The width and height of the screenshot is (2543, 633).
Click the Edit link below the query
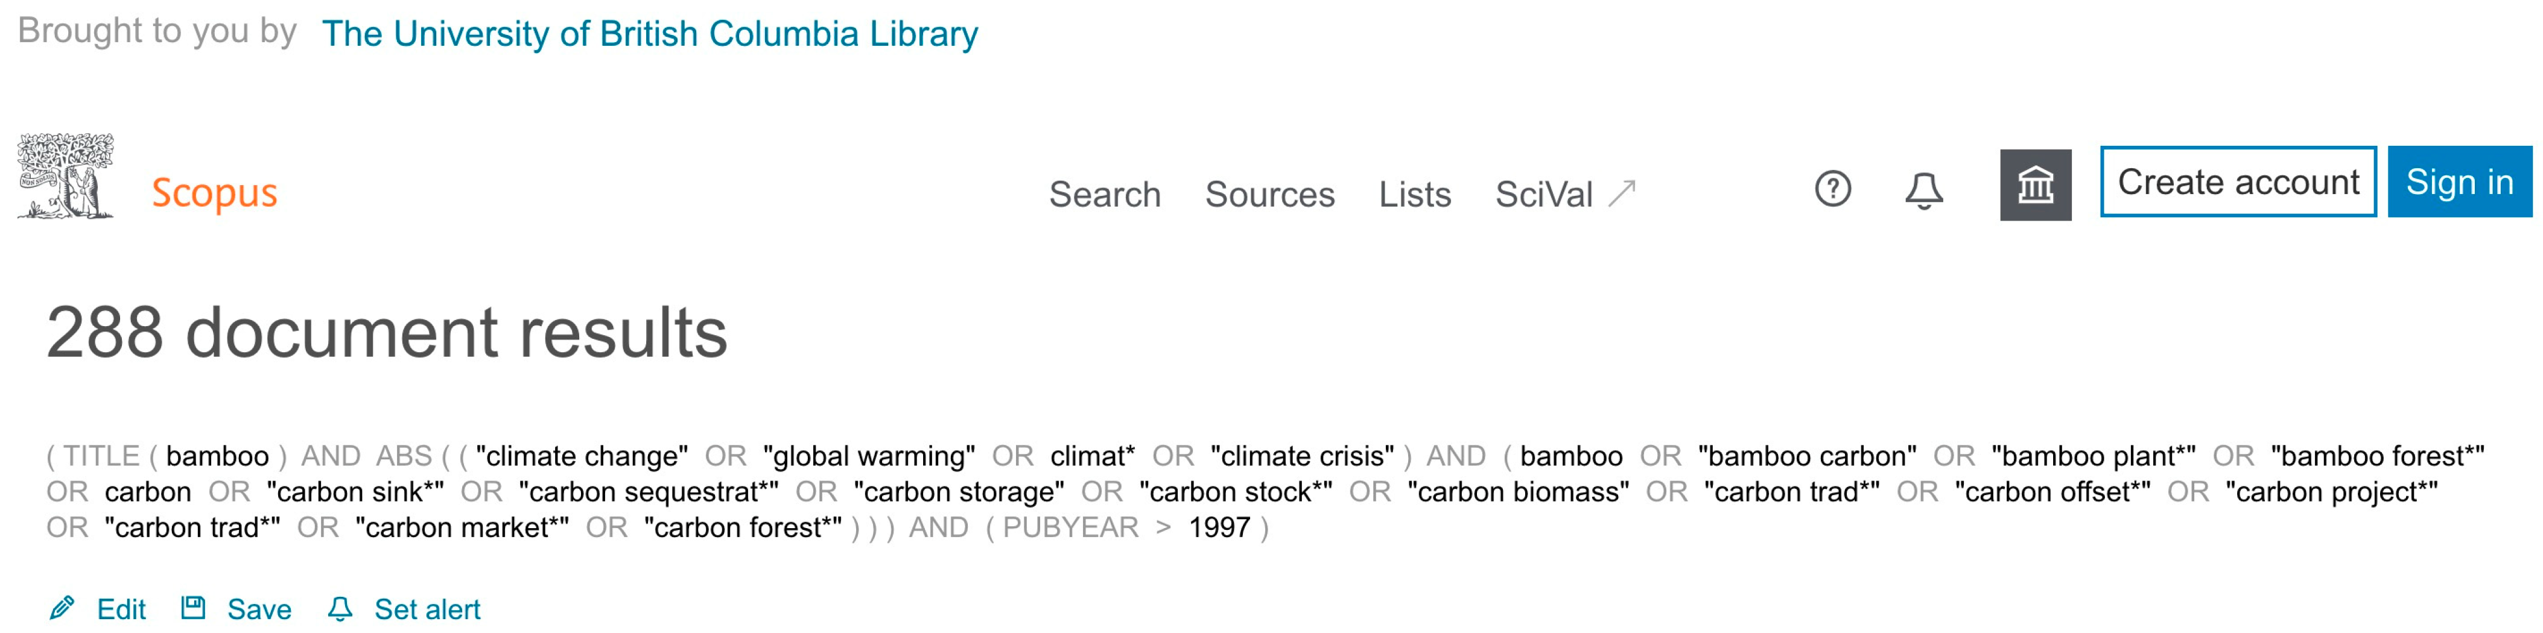tap(121, 608)
